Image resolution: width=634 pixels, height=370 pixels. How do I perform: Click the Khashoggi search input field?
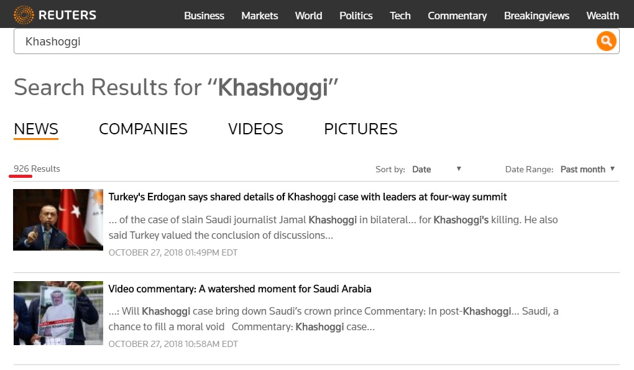pyautogui.click(x=303, y=41)
